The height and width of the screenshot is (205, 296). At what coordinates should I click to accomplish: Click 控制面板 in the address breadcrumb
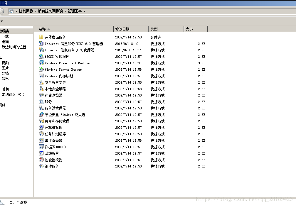click(x=26, y=11)
